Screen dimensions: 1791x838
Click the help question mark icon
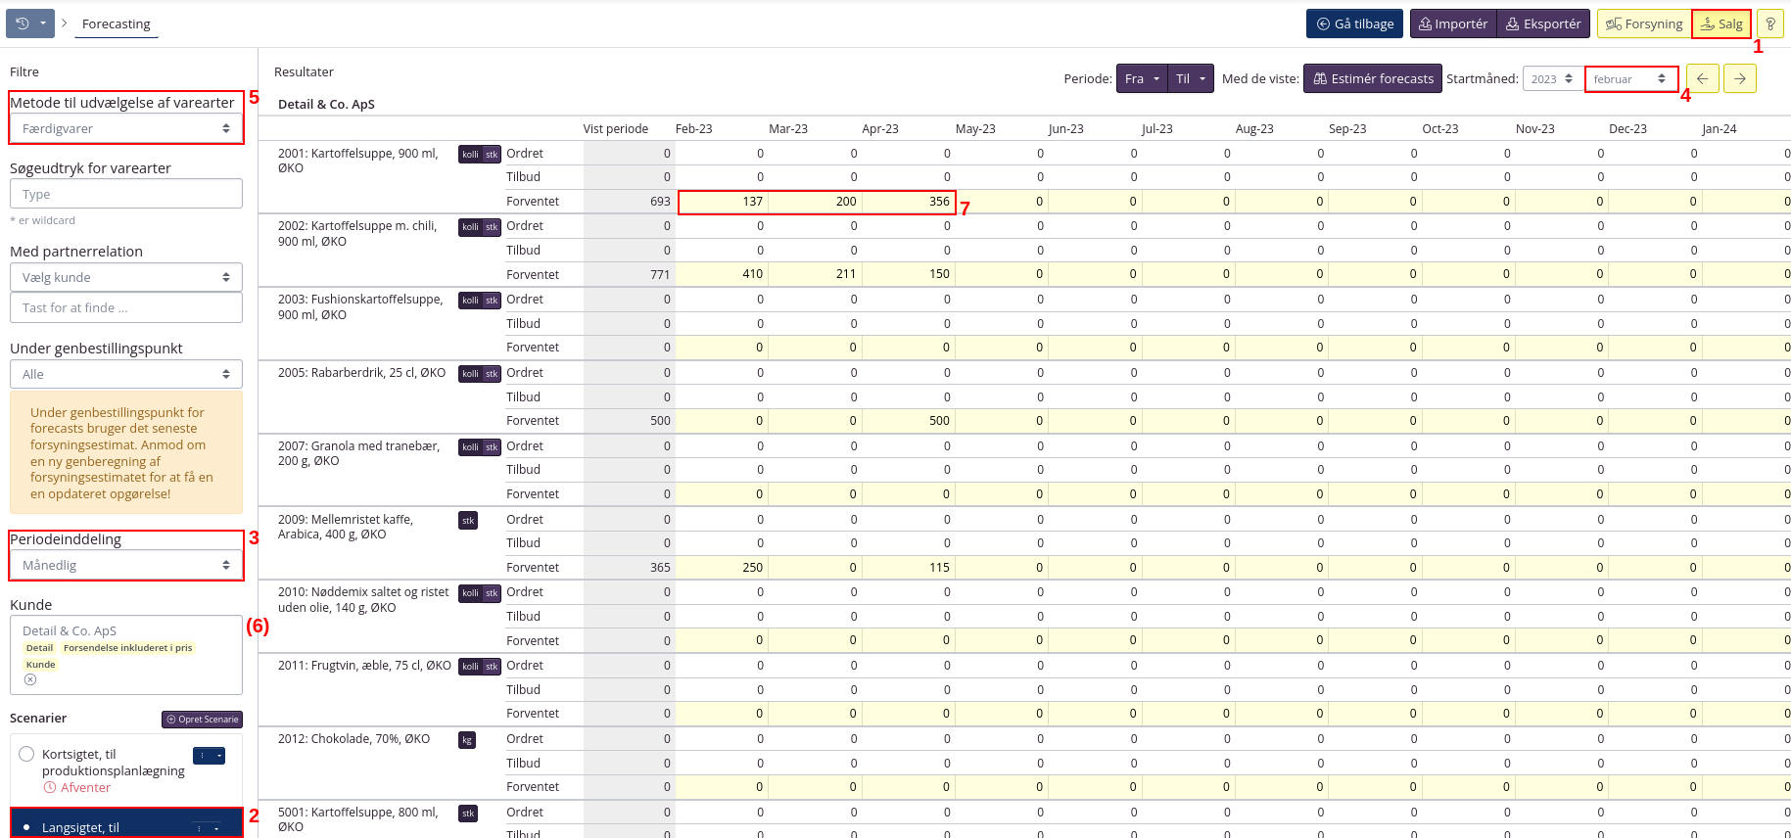tap(1769, 23)
